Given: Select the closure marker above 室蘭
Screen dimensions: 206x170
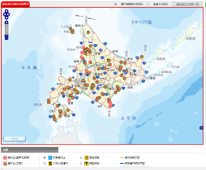Looking at the screenshot, I should (69, 100).
